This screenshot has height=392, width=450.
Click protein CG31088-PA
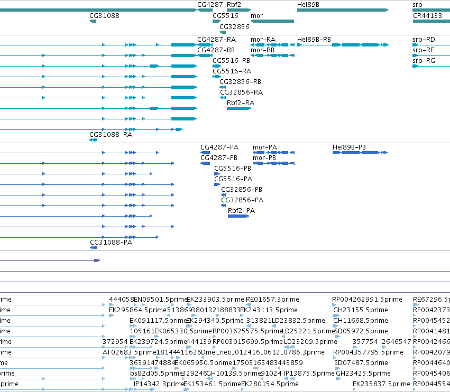point(111,242)
